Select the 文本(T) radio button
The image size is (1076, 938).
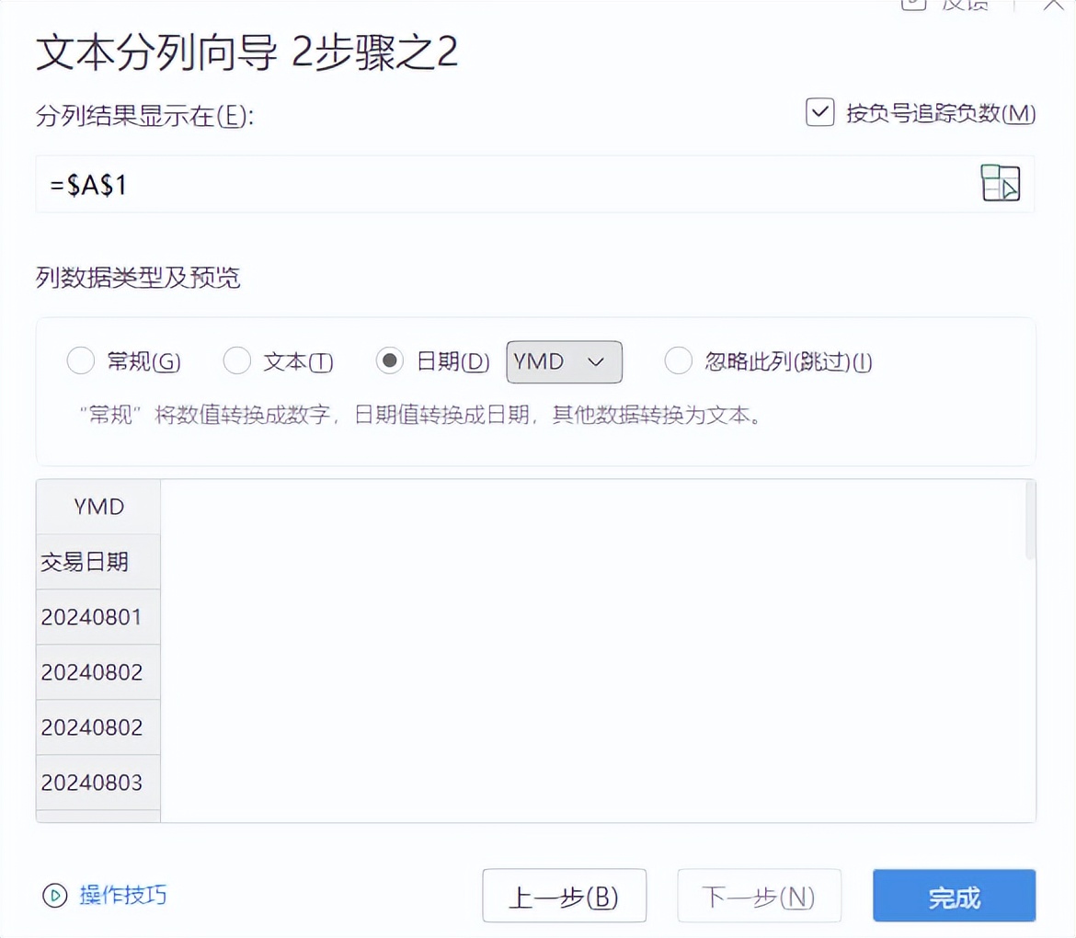236,360
